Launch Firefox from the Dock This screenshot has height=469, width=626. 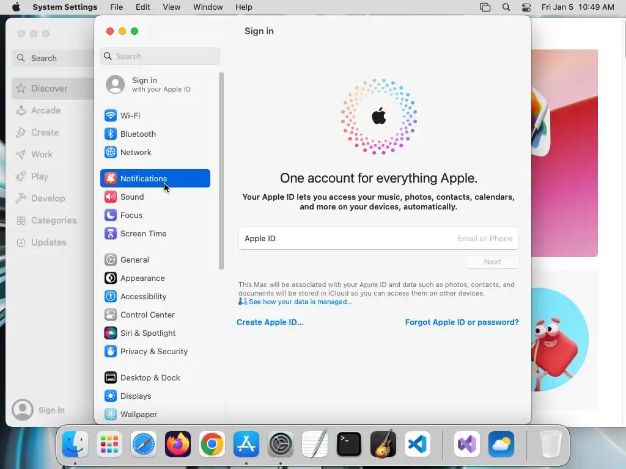pyautogui.click(x=178, y=444)
